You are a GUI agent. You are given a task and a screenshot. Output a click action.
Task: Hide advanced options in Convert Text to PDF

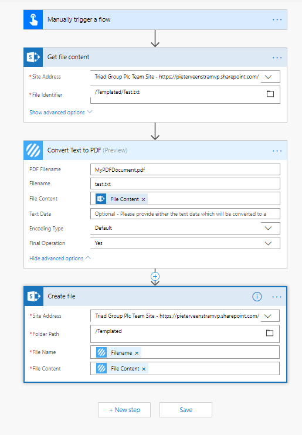pos(60,259)
